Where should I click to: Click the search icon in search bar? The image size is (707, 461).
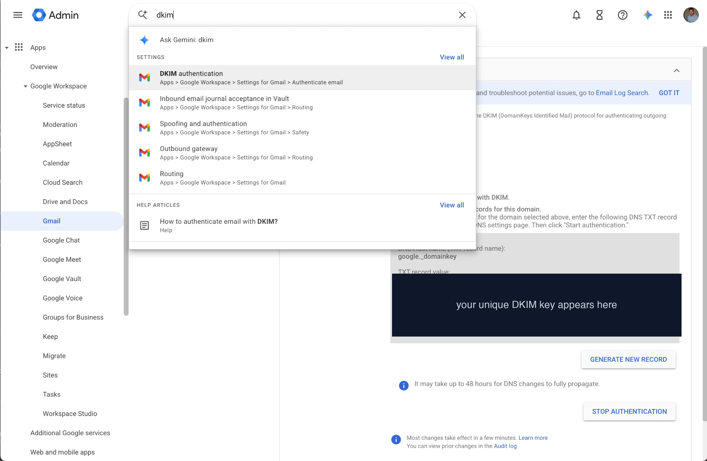click(142, 15)
